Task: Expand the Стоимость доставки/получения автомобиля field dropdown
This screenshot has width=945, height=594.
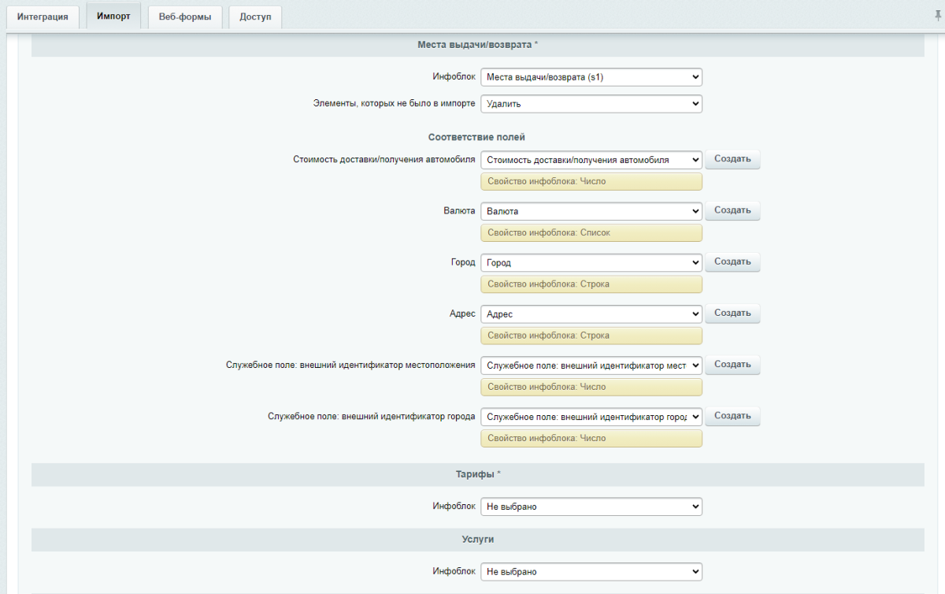Action: point(591,159)
